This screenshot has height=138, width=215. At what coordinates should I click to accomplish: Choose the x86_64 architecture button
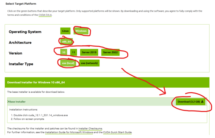(66, 42)
